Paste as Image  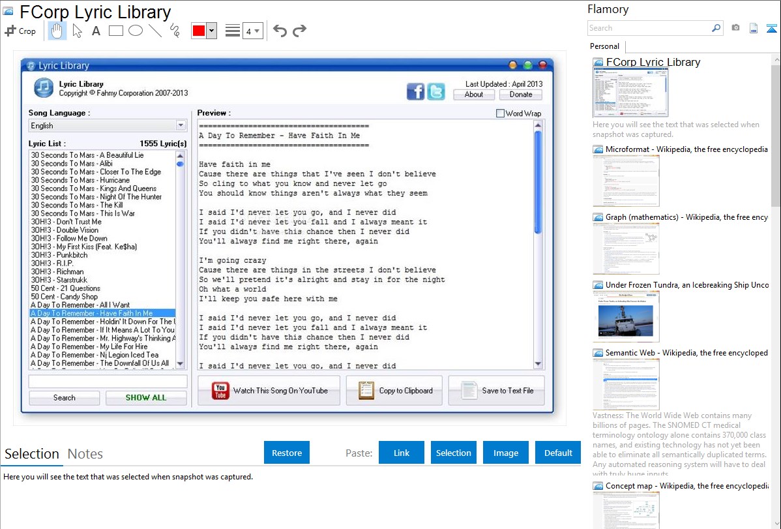tap(506, 453)
